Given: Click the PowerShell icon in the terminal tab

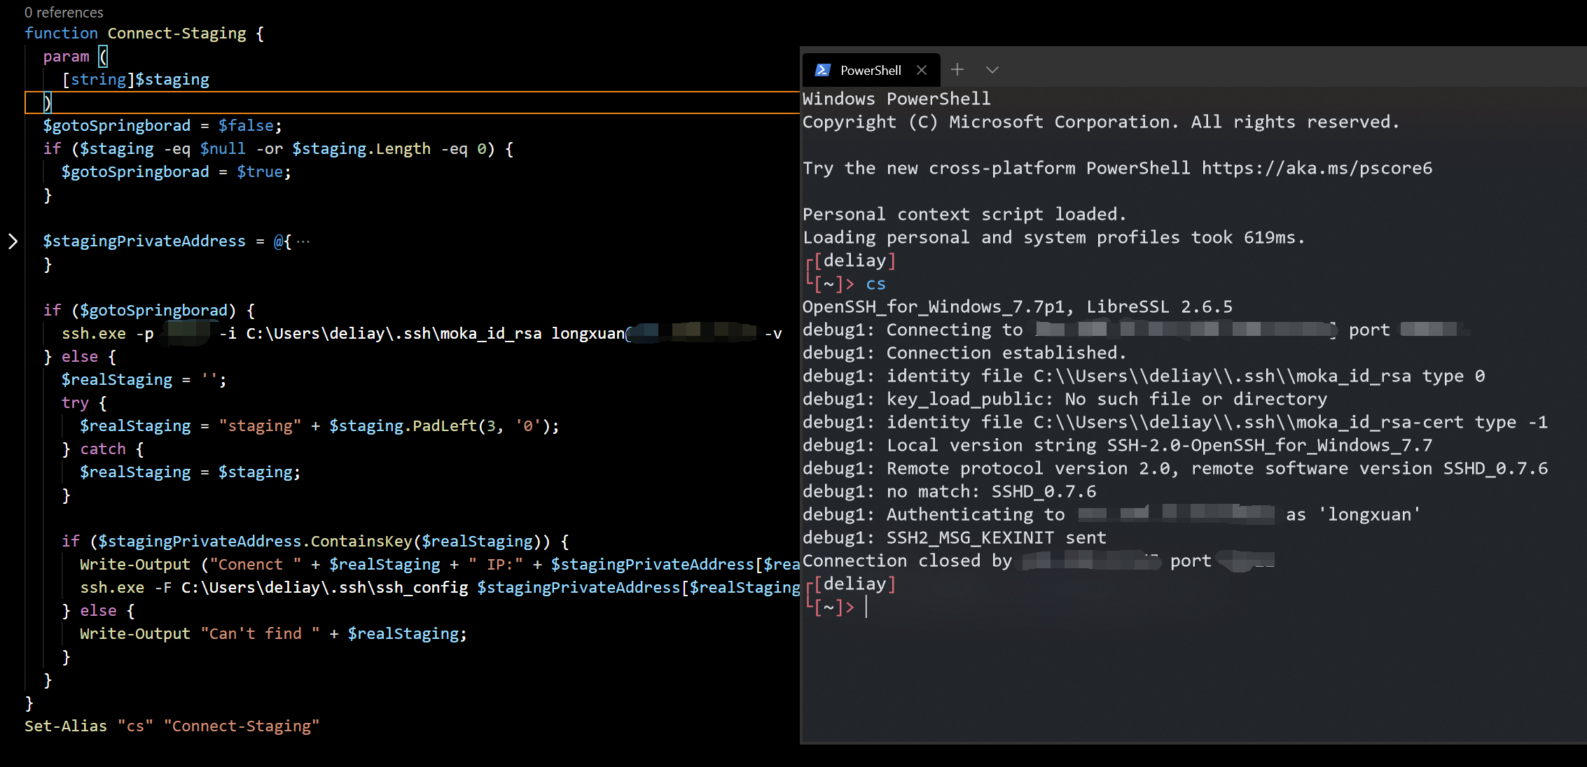Looking at the screenshot, I should point(823,69).
